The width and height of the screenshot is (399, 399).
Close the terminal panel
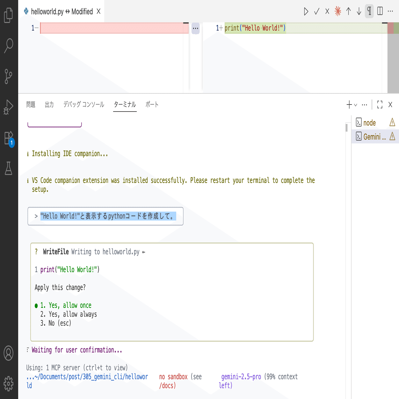[390, 105]
